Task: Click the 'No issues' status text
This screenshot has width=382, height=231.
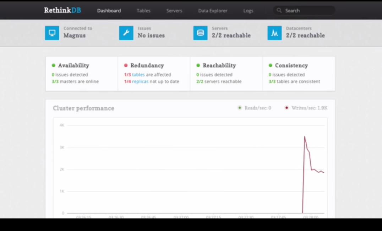Action: [151, 36]
